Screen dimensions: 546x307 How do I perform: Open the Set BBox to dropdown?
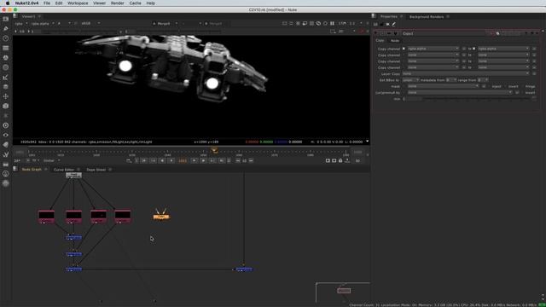410,80
